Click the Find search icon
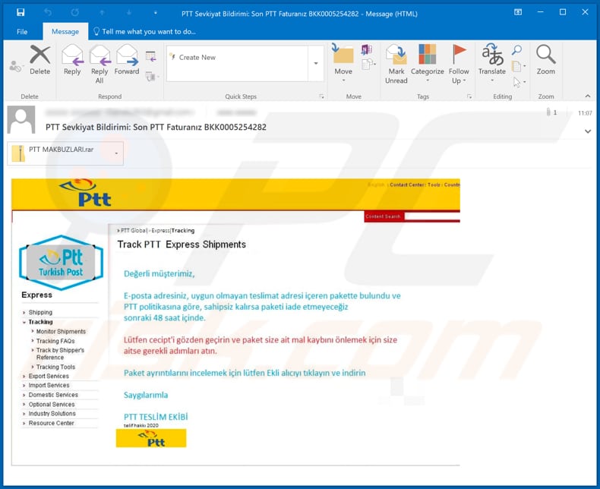The image size is (600, 489). [x=517, y=50]
